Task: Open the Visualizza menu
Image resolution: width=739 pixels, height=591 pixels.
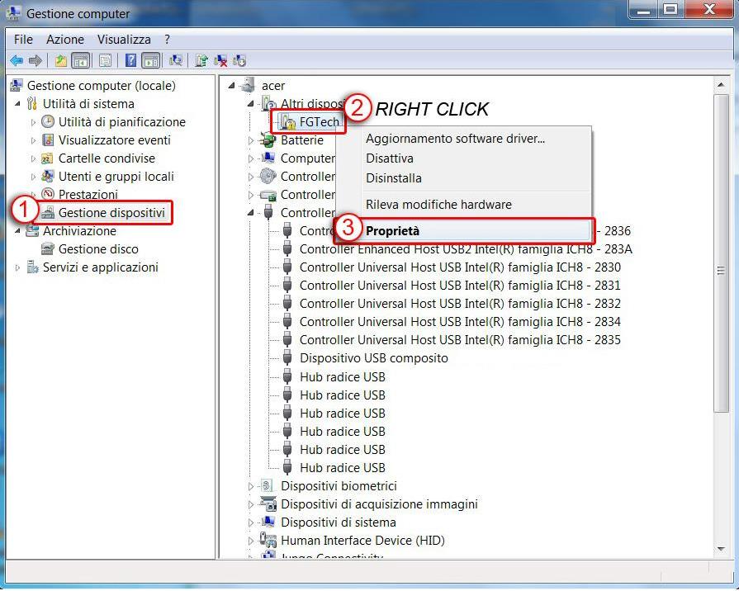Action: [124, 40]
